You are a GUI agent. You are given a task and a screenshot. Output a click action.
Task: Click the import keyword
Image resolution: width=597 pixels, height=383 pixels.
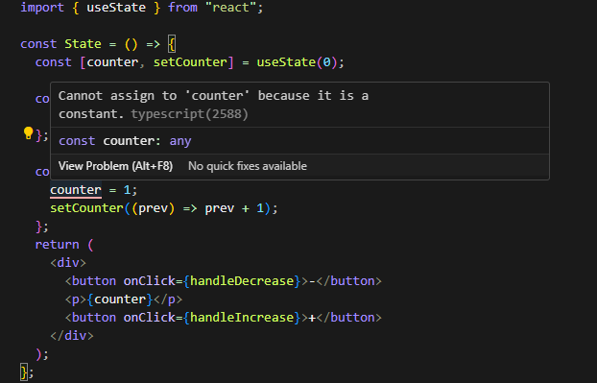[42, 8]
